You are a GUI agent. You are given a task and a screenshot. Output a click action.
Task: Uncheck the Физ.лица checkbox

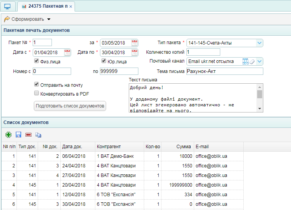[x=37, y=61]
